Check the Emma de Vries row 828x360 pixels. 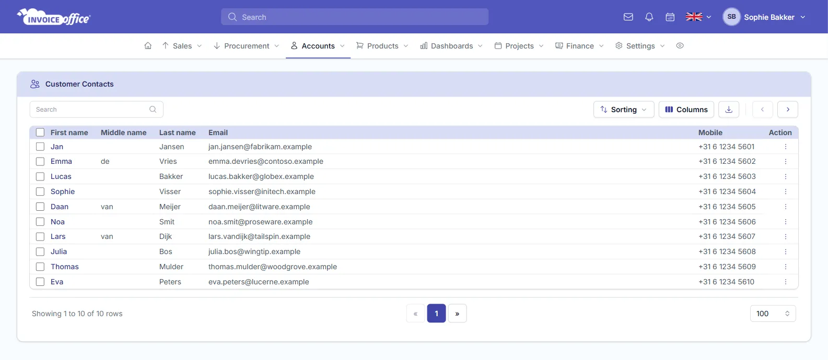click(40, 162)
